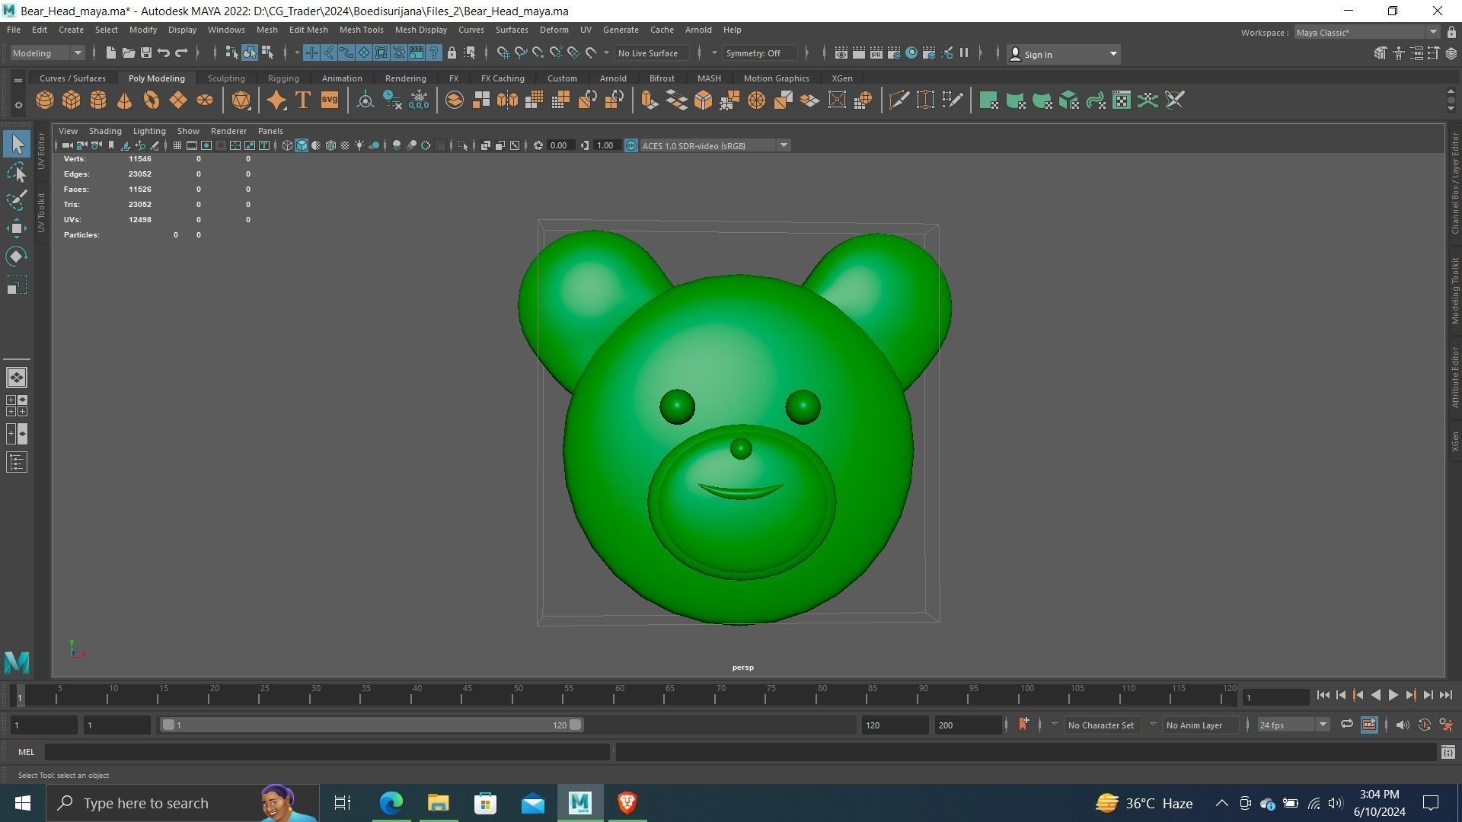Click the Save scene icon
Viewport: 1462px width, 822px height.
(x=146, y=53)
